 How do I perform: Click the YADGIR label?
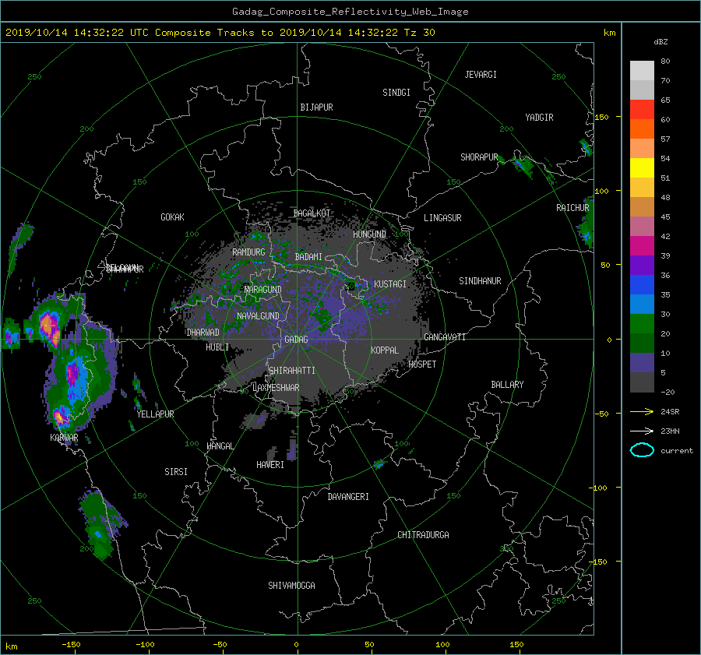[540, 117]
